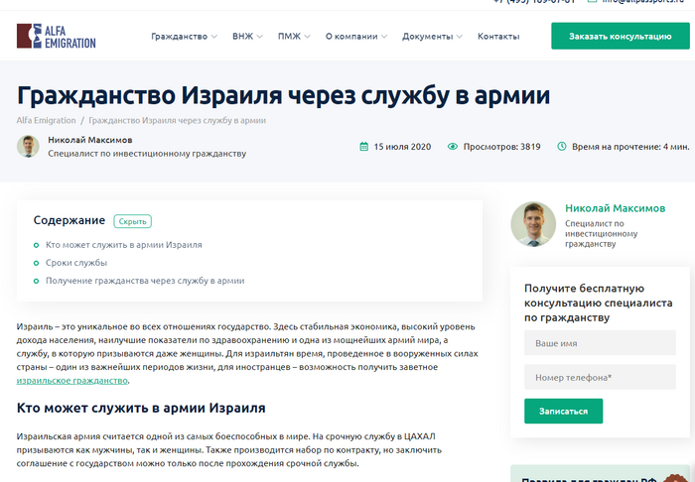The image size is (695, 482).
Task: Click the Содержание heading
Action: pos(69,220)
